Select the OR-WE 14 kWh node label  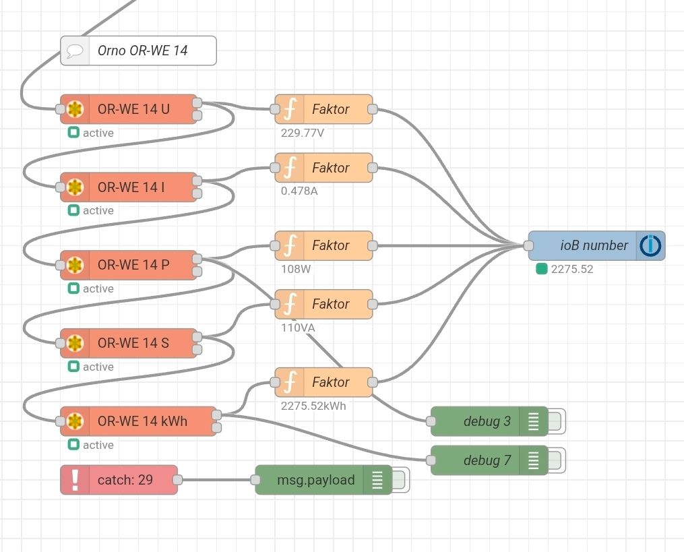pyautogui.click(x=143, y=421)
